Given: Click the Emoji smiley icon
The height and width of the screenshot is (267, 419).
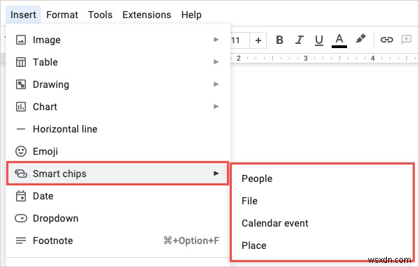Looking at the screenshot, I should pos(21,151).
